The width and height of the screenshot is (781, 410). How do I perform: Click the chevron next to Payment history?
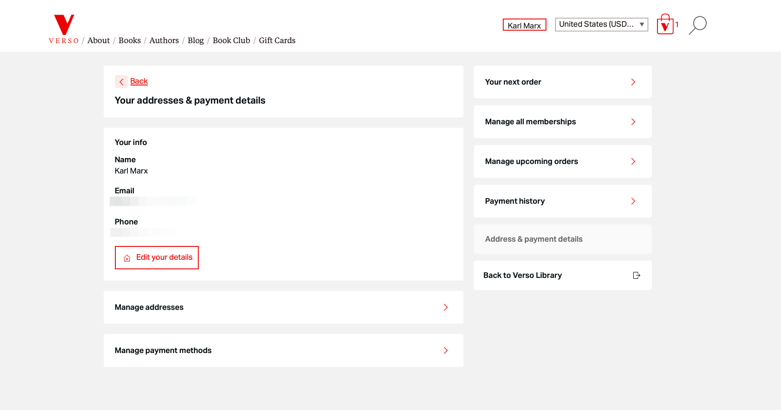pos(633,201)
